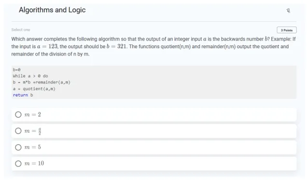Click the blue return keyword in code

pos(20,95)
